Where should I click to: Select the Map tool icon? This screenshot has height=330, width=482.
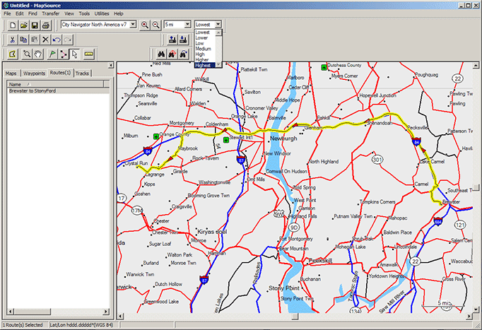[x=12, y=54]
